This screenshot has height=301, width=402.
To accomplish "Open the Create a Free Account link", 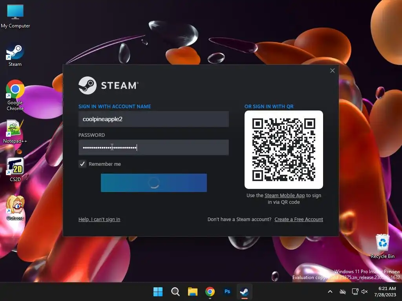I will (299, 219).
